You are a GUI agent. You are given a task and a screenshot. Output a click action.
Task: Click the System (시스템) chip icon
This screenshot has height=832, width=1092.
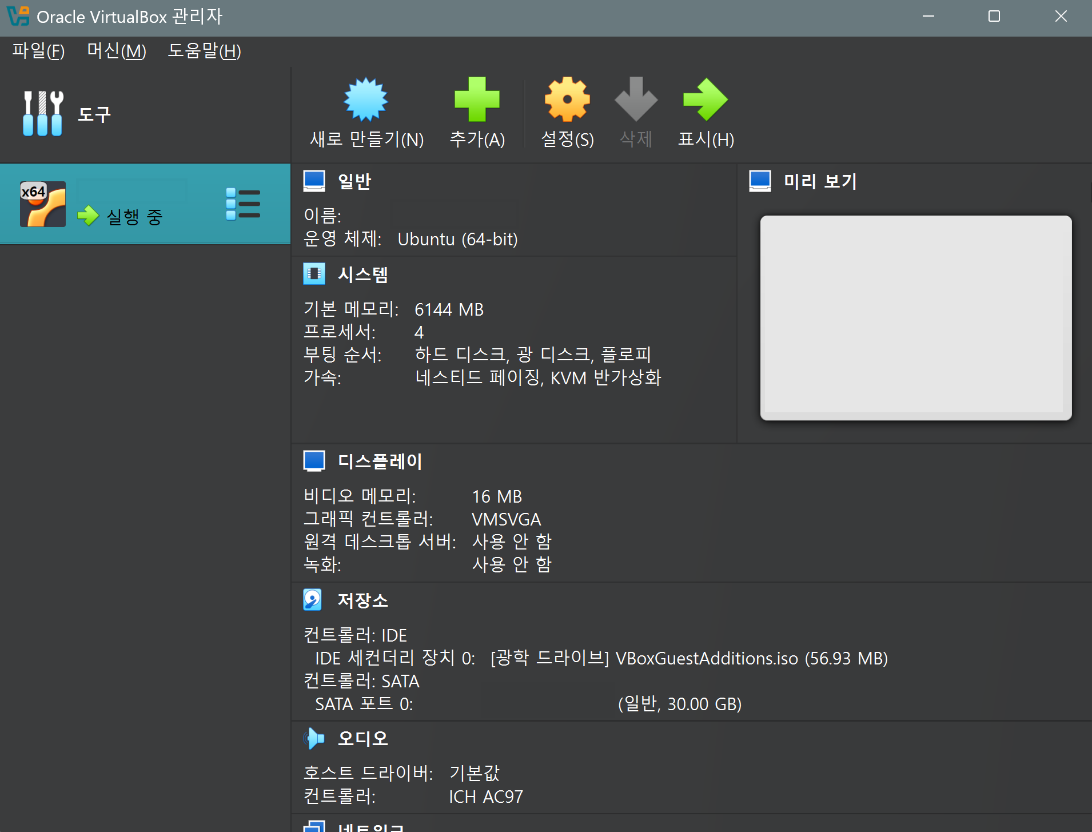click(314, 274)
